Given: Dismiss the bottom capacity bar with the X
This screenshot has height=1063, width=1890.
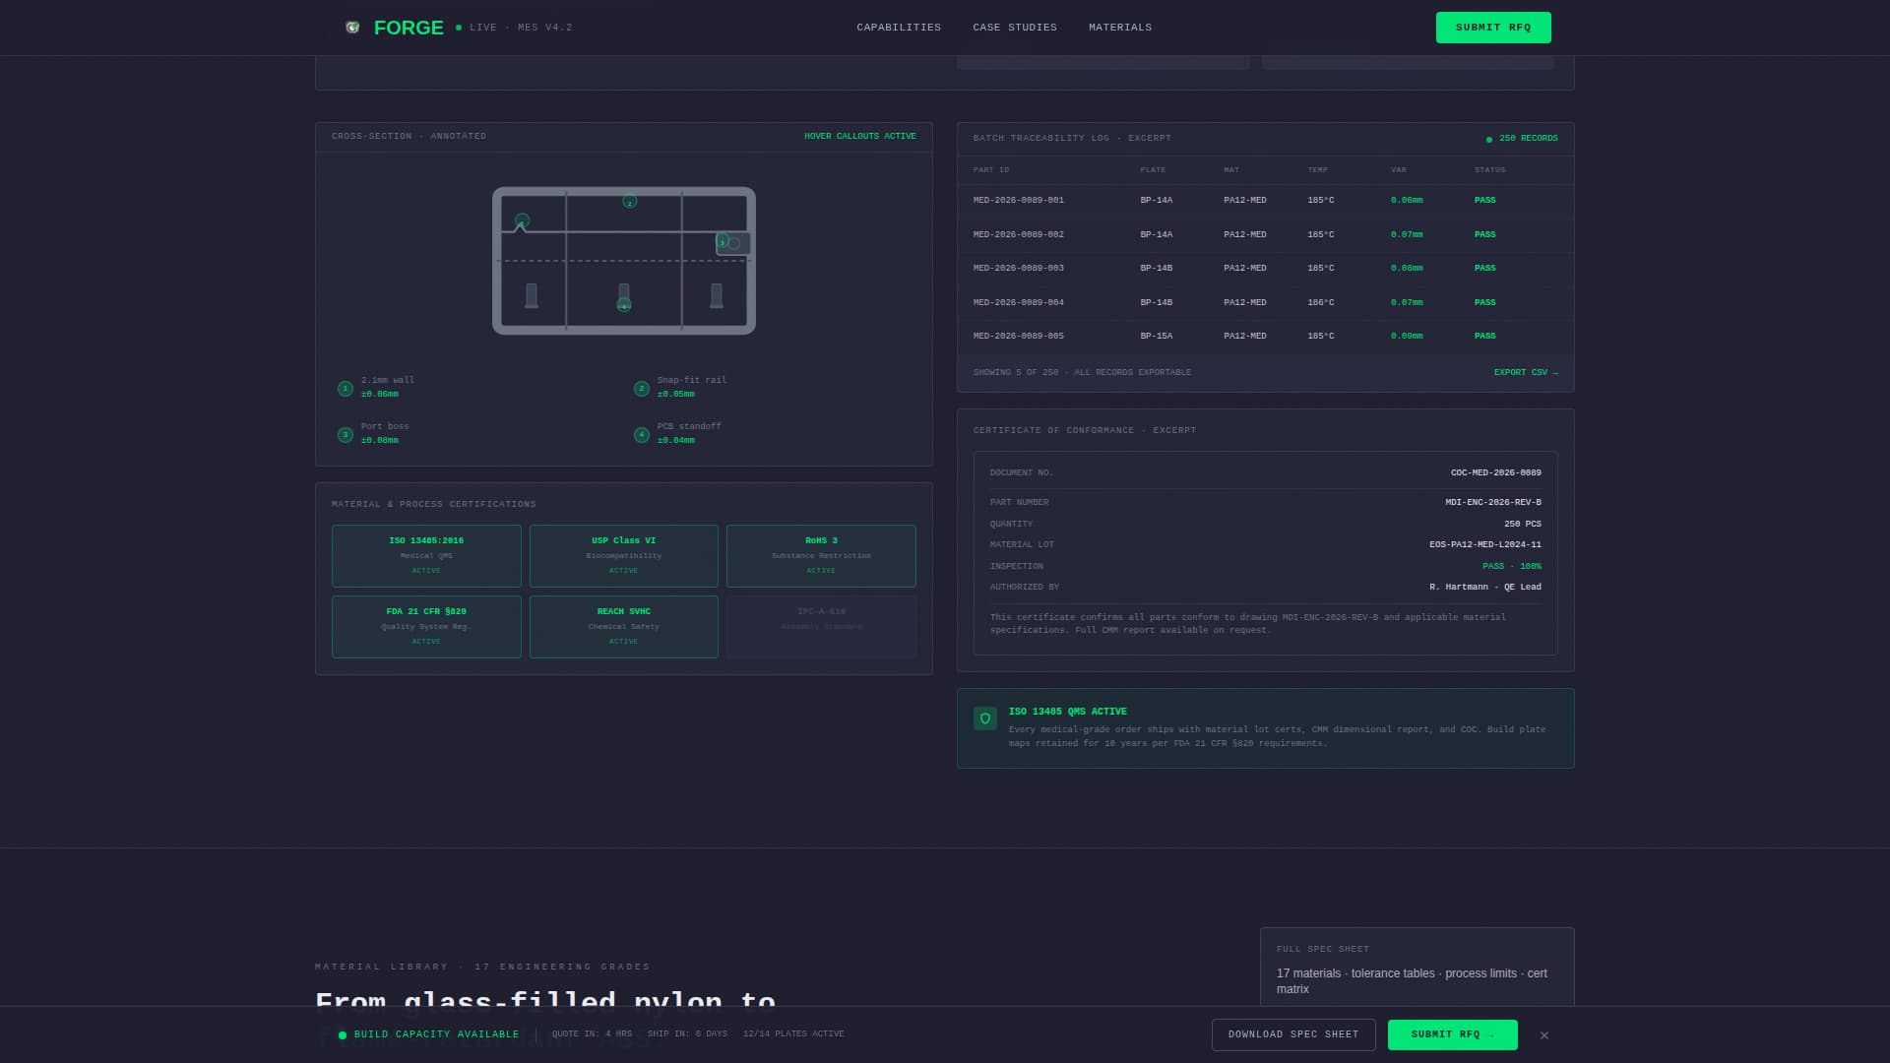Looking at the screenshot, I should (1543, 1034).
